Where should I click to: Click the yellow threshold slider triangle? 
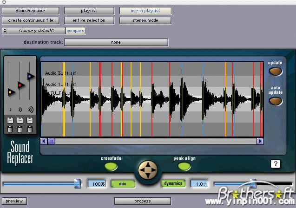(11, 92)
